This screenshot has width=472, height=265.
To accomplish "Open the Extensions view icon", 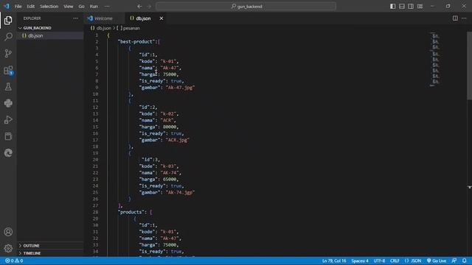I will tap(8, 71).
